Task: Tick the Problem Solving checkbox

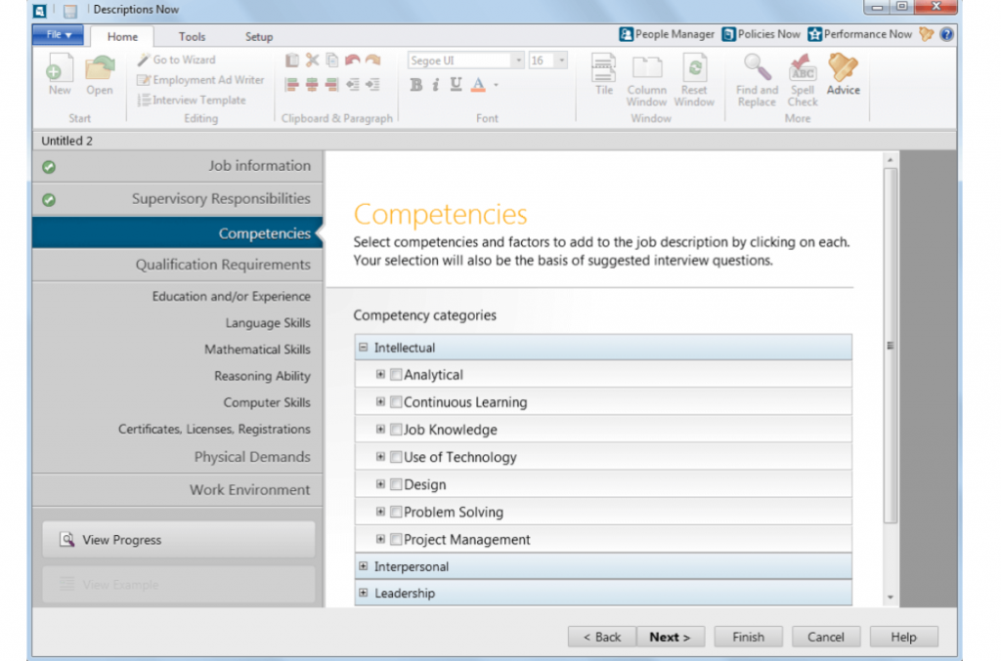Action: [x=396, y=512]
